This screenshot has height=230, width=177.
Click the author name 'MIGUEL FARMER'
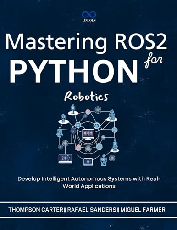coord(143,210)
